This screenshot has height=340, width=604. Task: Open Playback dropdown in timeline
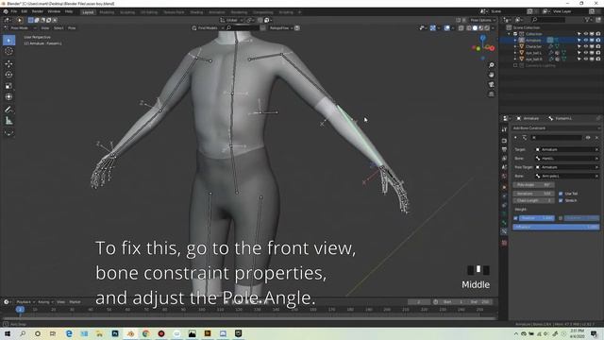coord(25,302)
